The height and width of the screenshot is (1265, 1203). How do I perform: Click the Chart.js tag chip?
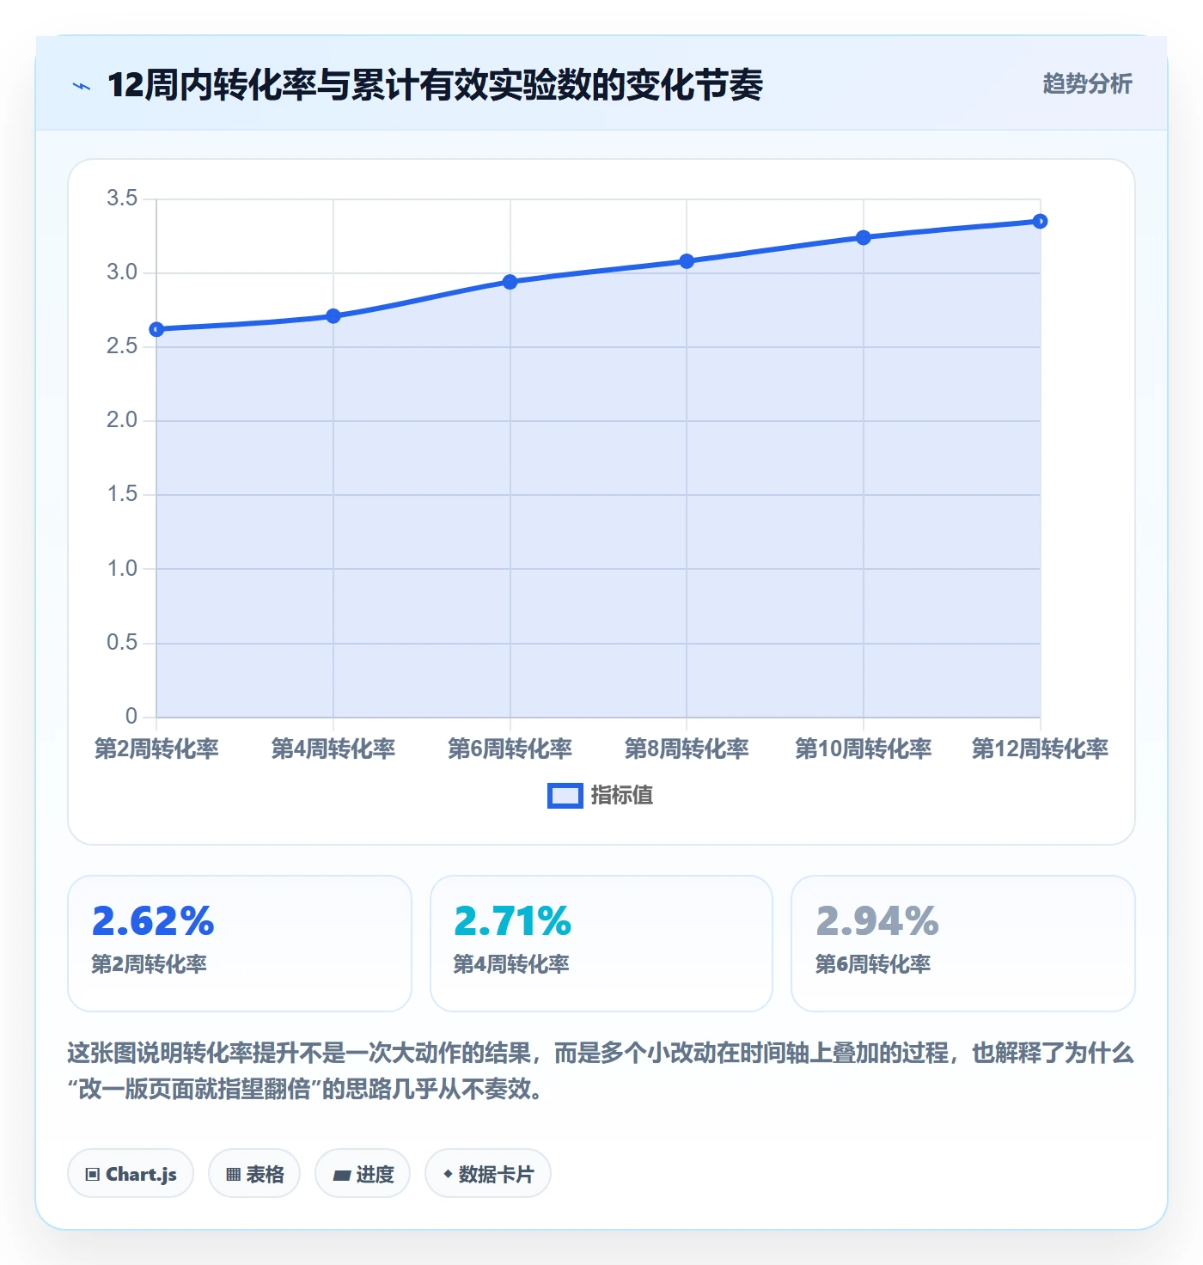click(x=131, y=1174)
